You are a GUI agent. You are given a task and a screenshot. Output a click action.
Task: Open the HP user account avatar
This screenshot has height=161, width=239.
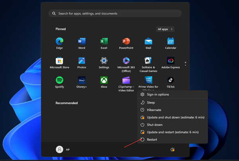point(59,149)
